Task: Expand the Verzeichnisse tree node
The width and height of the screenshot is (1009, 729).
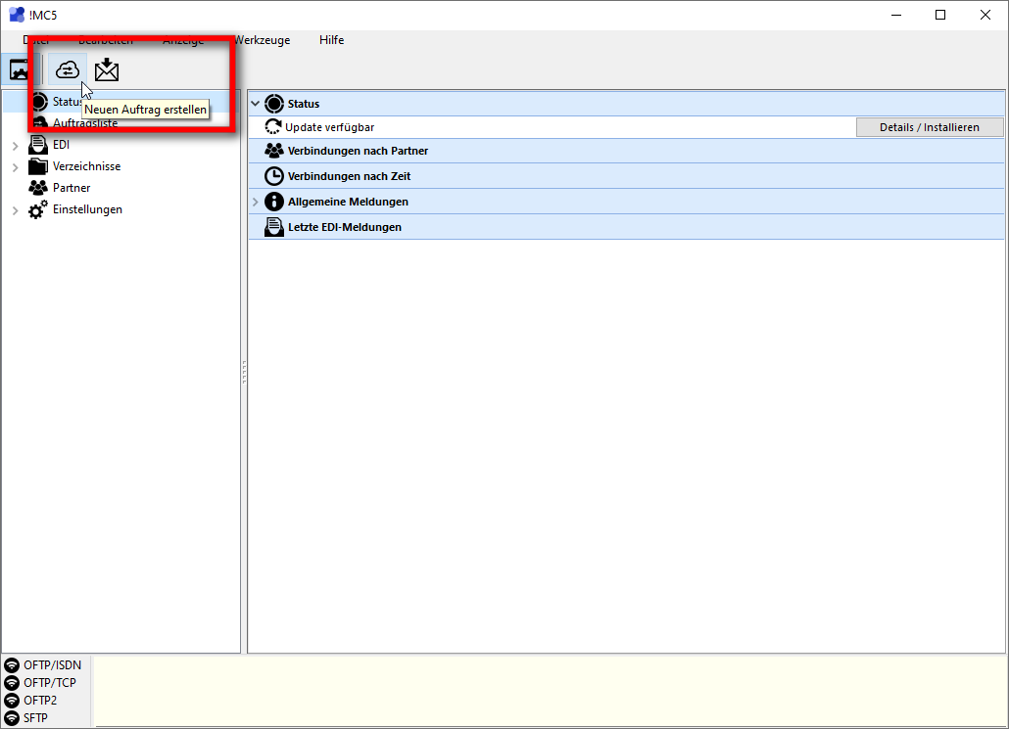Action: pyautogui.click(x=15, y=166)
